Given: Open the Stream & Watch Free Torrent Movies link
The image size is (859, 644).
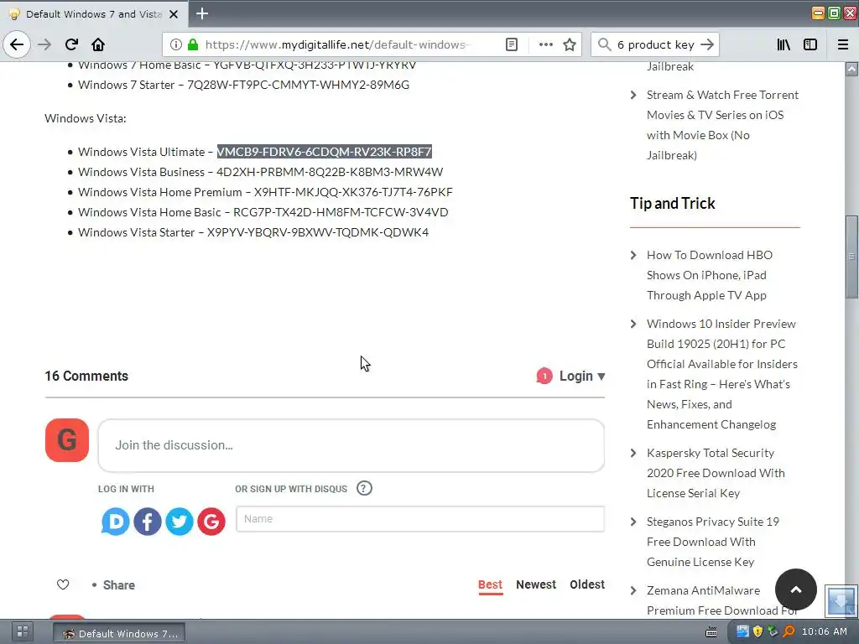Looking at the screenshot, I should (x=722, y=125).
